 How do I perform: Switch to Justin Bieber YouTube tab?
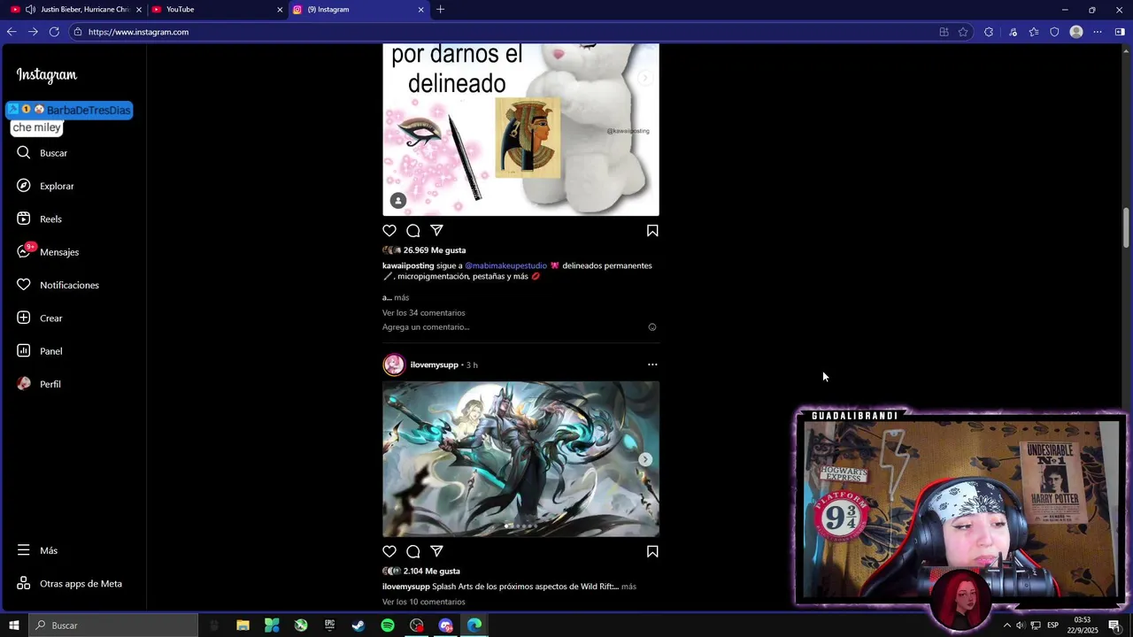coord(76,10)
